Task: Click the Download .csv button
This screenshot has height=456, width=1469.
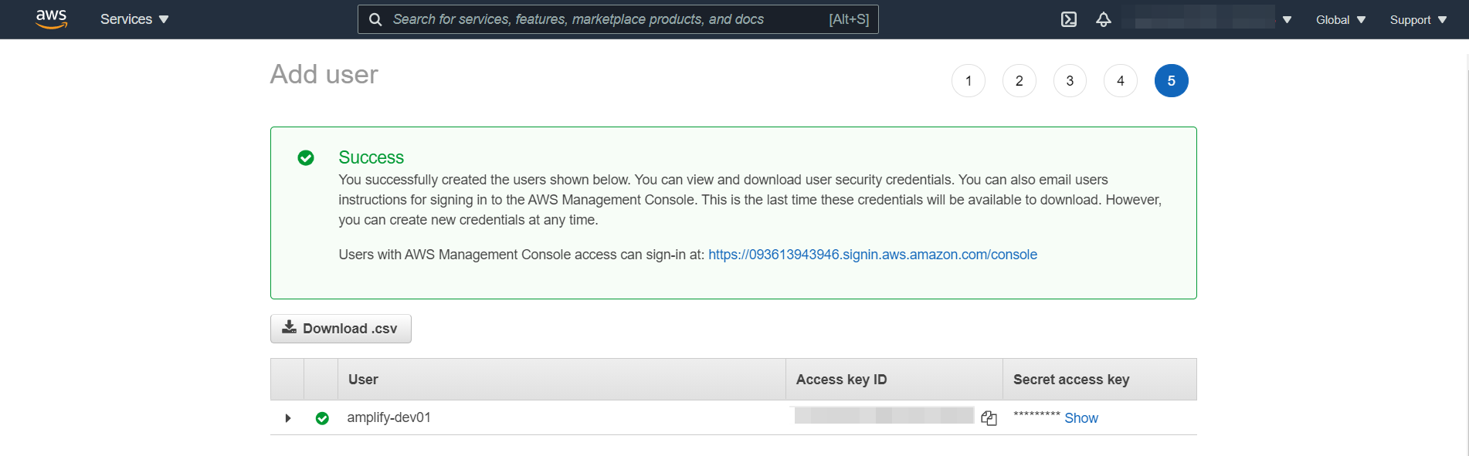Action: point(340,328)
